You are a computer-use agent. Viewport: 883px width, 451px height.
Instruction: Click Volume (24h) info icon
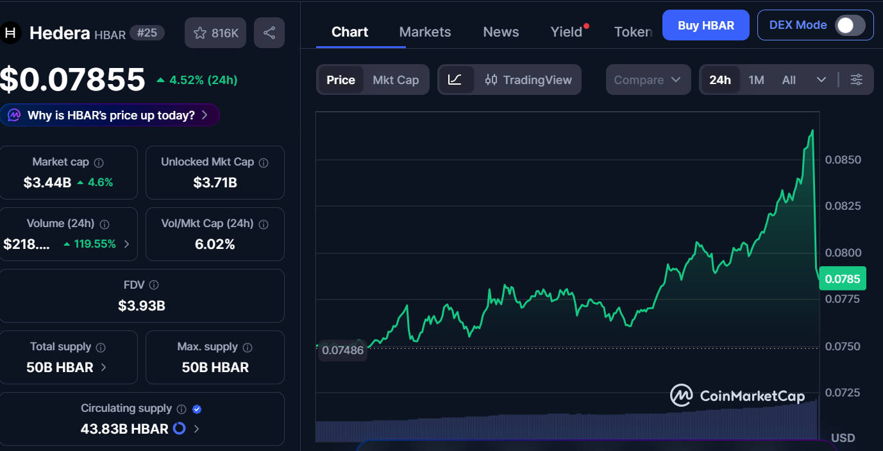click(105, 225)
